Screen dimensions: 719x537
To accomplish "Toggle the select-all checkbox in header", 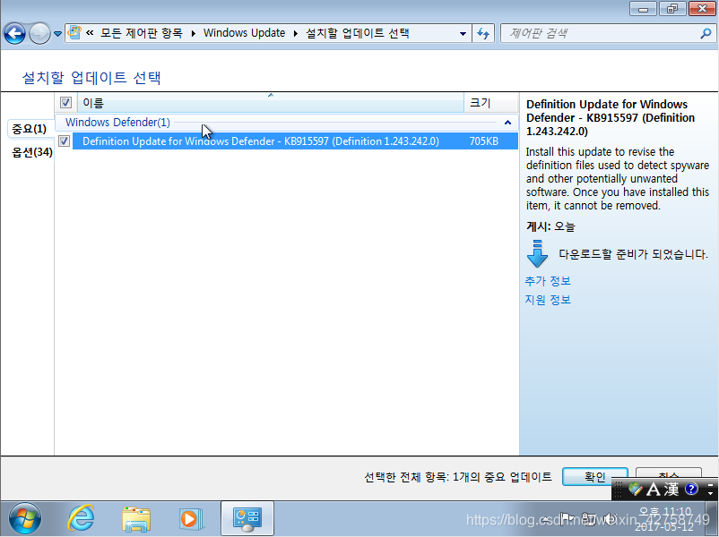I will pos(65,103).
